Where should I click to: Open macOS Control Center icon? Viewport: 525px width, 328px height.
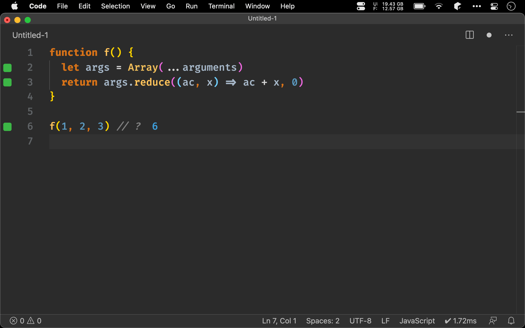494,6
